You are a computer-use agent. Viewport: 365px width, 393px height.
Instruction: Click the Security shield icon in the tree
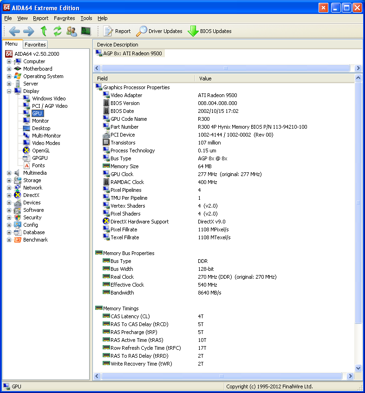click(18, 217)
